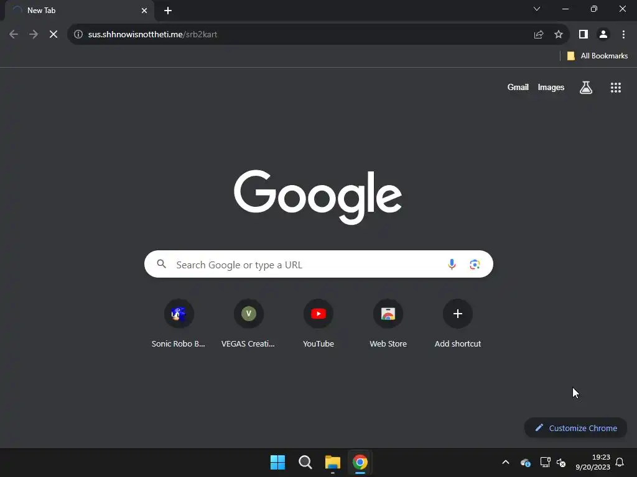Open the Gmail link
The image size is (637, 477).
[518, 87]
